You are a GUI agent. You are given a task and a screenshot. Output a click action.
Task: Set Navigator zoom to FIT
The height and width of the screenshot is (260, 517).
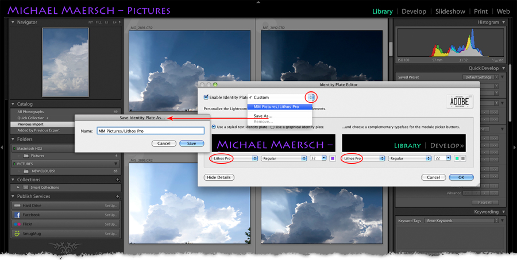coord(91,22)
